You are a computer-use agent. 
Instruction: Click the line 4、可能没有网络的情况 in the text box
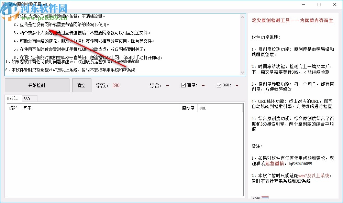[84, 41]
